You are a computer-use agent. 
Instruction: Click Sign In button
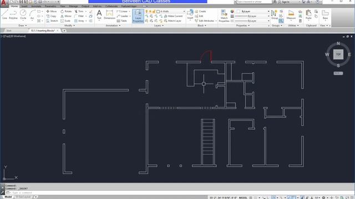(x=283, y=2)
